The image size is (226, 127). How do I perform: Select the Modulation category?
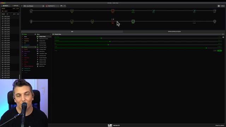[27, 45]
